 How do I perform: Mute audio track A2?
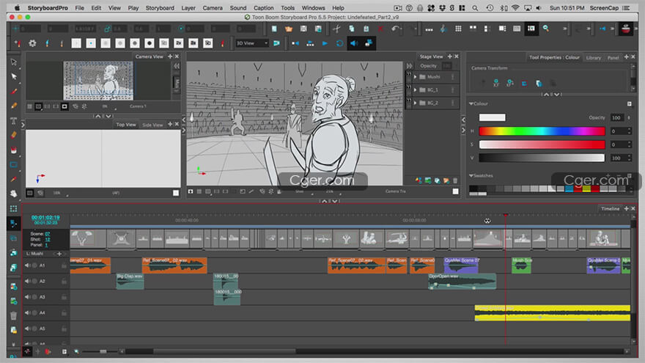pos(27,281)
